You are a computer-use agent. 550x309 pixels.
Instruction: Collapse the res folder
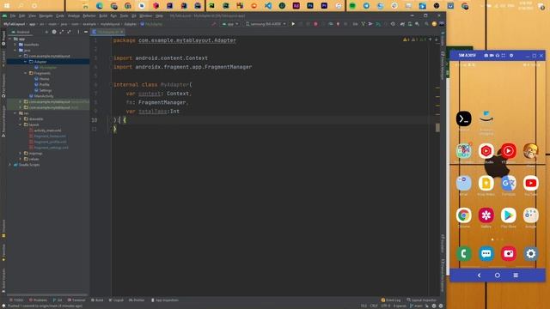point(15,113)
